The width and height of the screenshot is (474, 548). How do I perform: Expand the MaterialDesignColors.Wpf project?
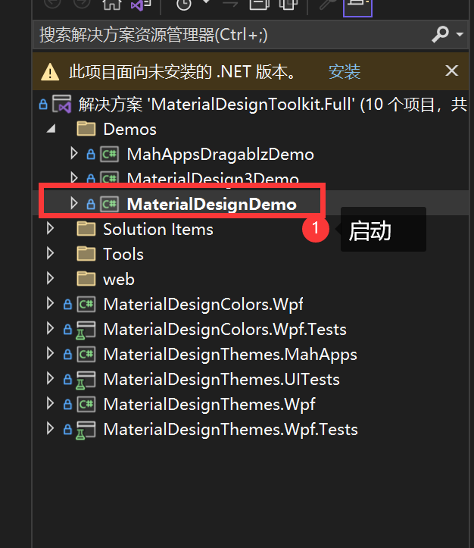tap(50, 303)
